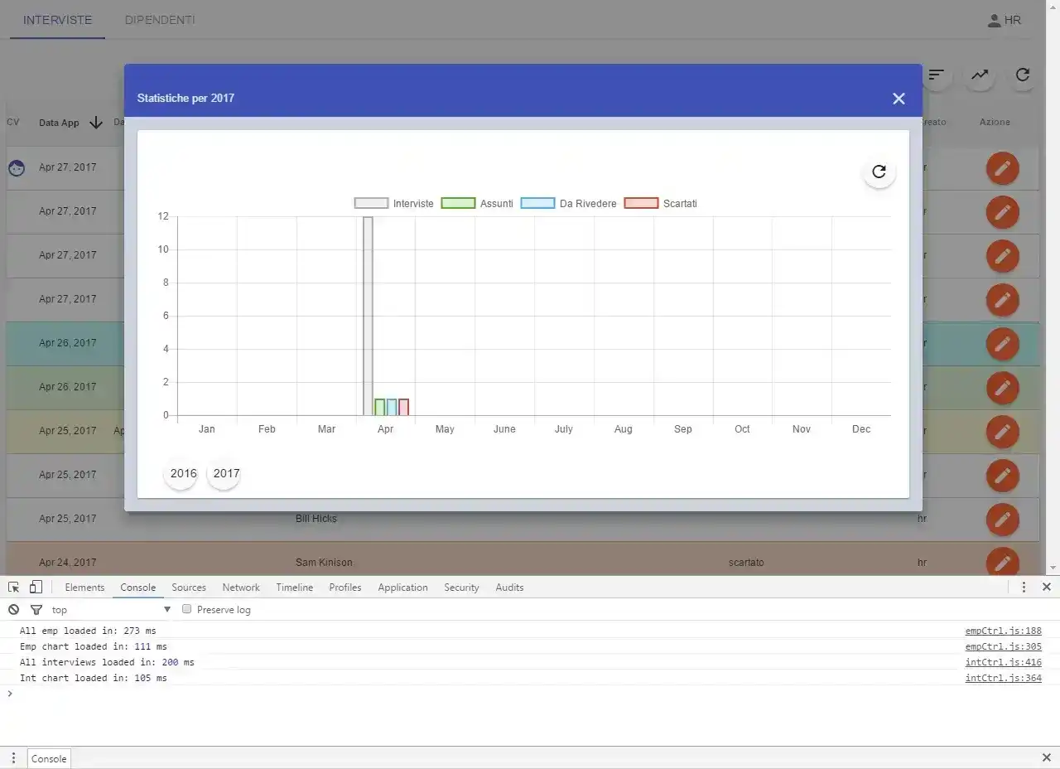This screenshot has width=1060, height=769.
Task: Toggle the device emulation icon in DevTools
Action: (x=34, y=587)
